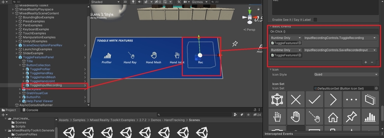
Task: Select the cube wireframe icon in Icon Set
Action: pos(277,100)
